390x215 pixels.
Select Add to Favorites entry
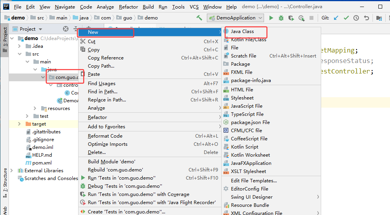click(150, 127)
